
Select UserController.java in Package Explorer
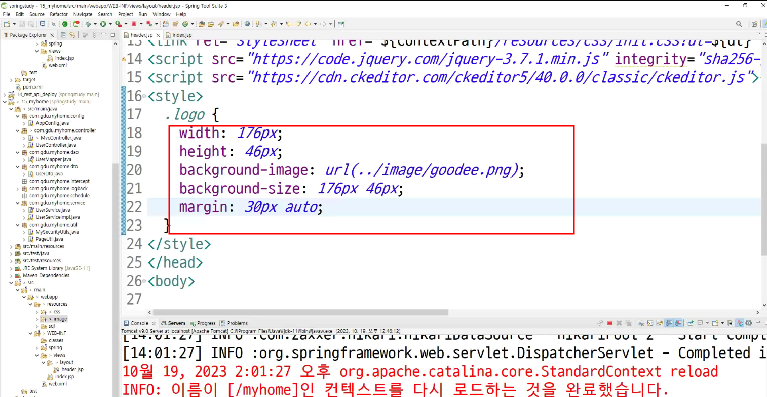(56, 145)
